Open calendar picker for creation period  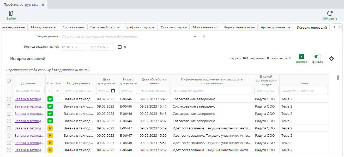coord(120,47)
